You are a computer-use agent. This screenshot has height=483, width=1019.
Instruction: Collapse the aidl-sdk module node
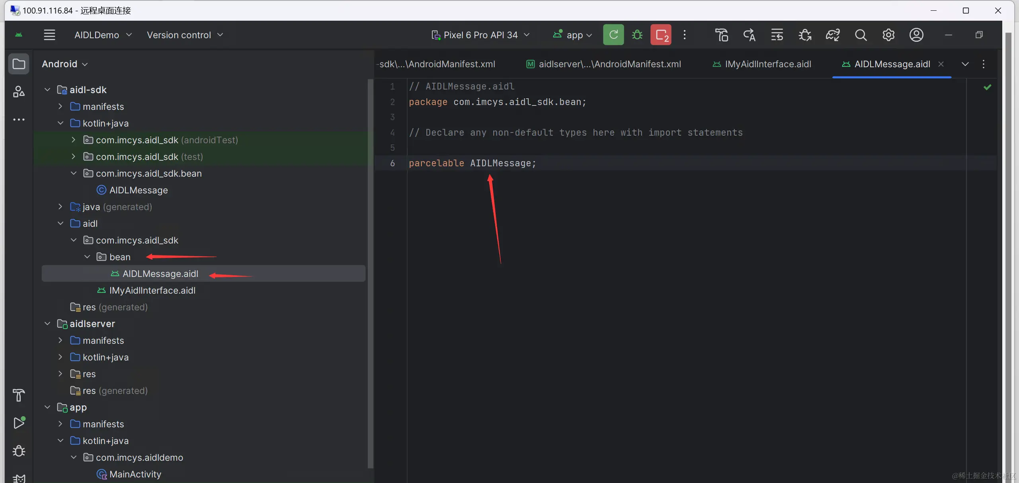47,90
